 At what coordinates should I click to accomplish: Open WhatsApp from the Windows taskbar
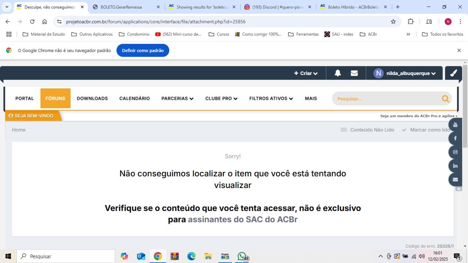point(242,256)
